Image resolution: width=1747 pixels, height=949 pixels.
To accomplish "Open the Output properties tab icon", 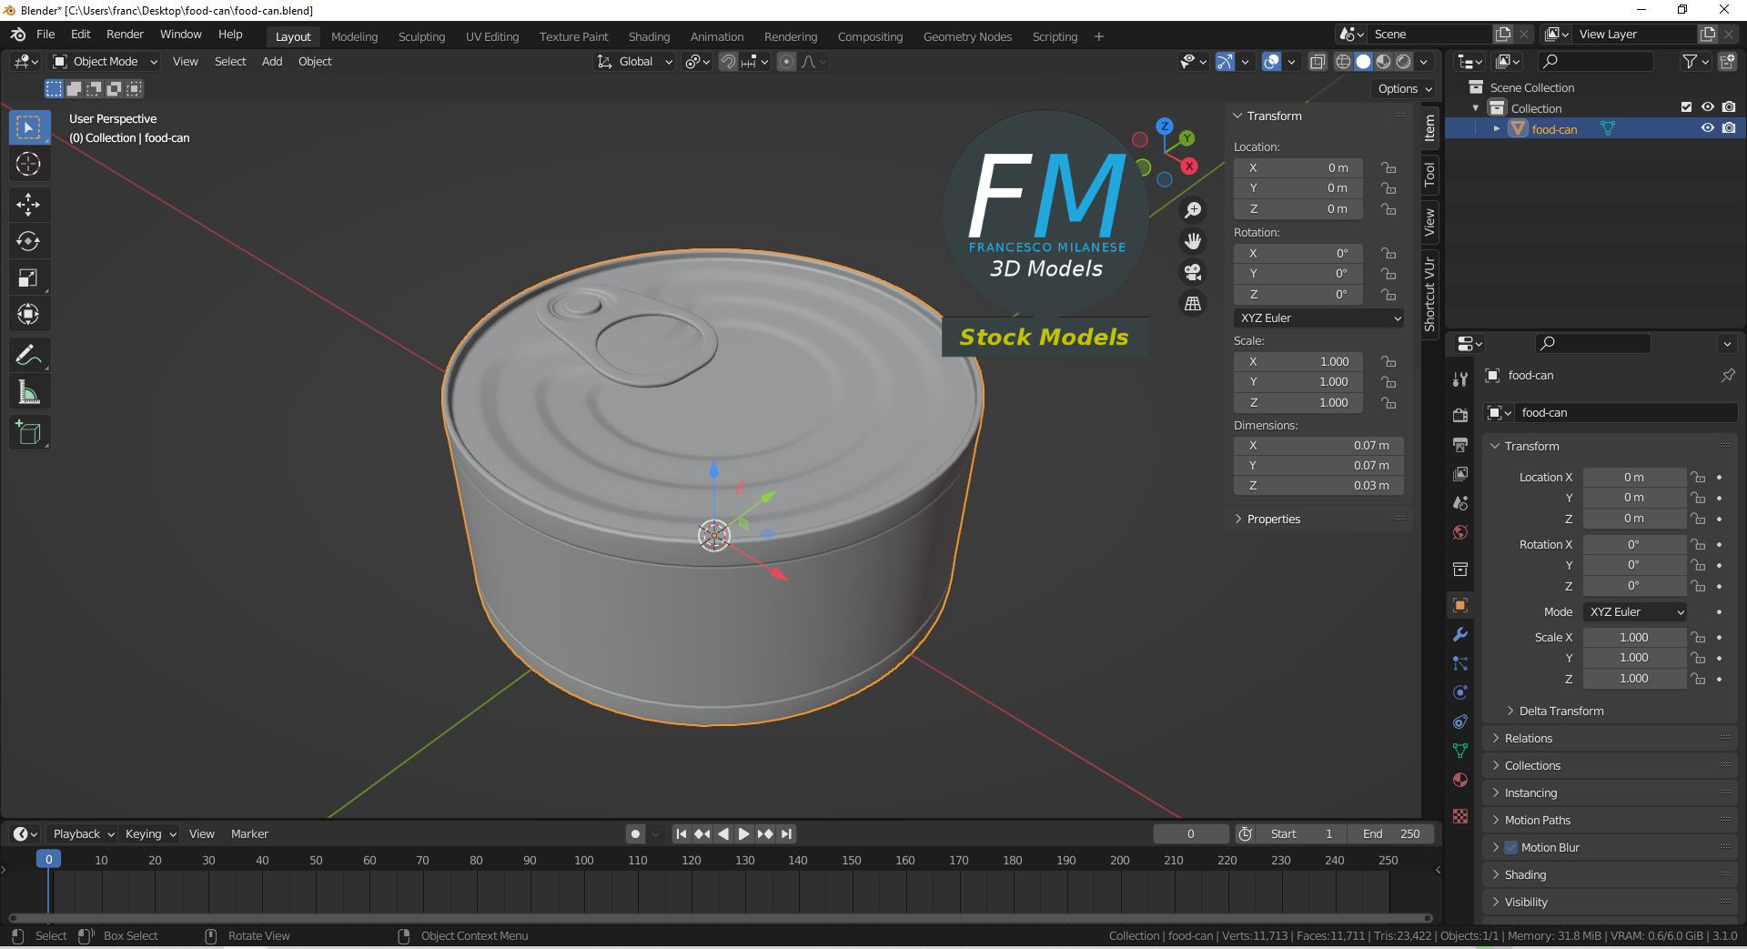I will coord(1460,445).
